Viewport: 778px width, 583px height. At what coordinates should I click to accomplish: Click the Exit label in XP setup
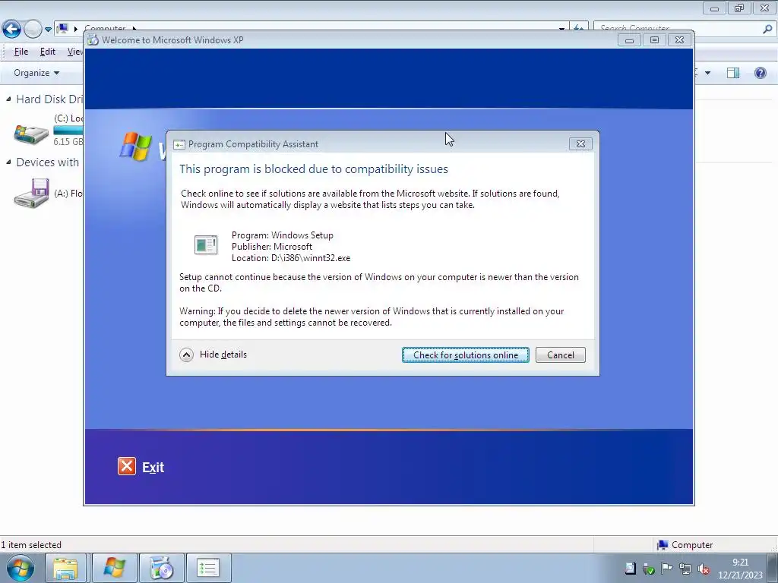(153, 468)
